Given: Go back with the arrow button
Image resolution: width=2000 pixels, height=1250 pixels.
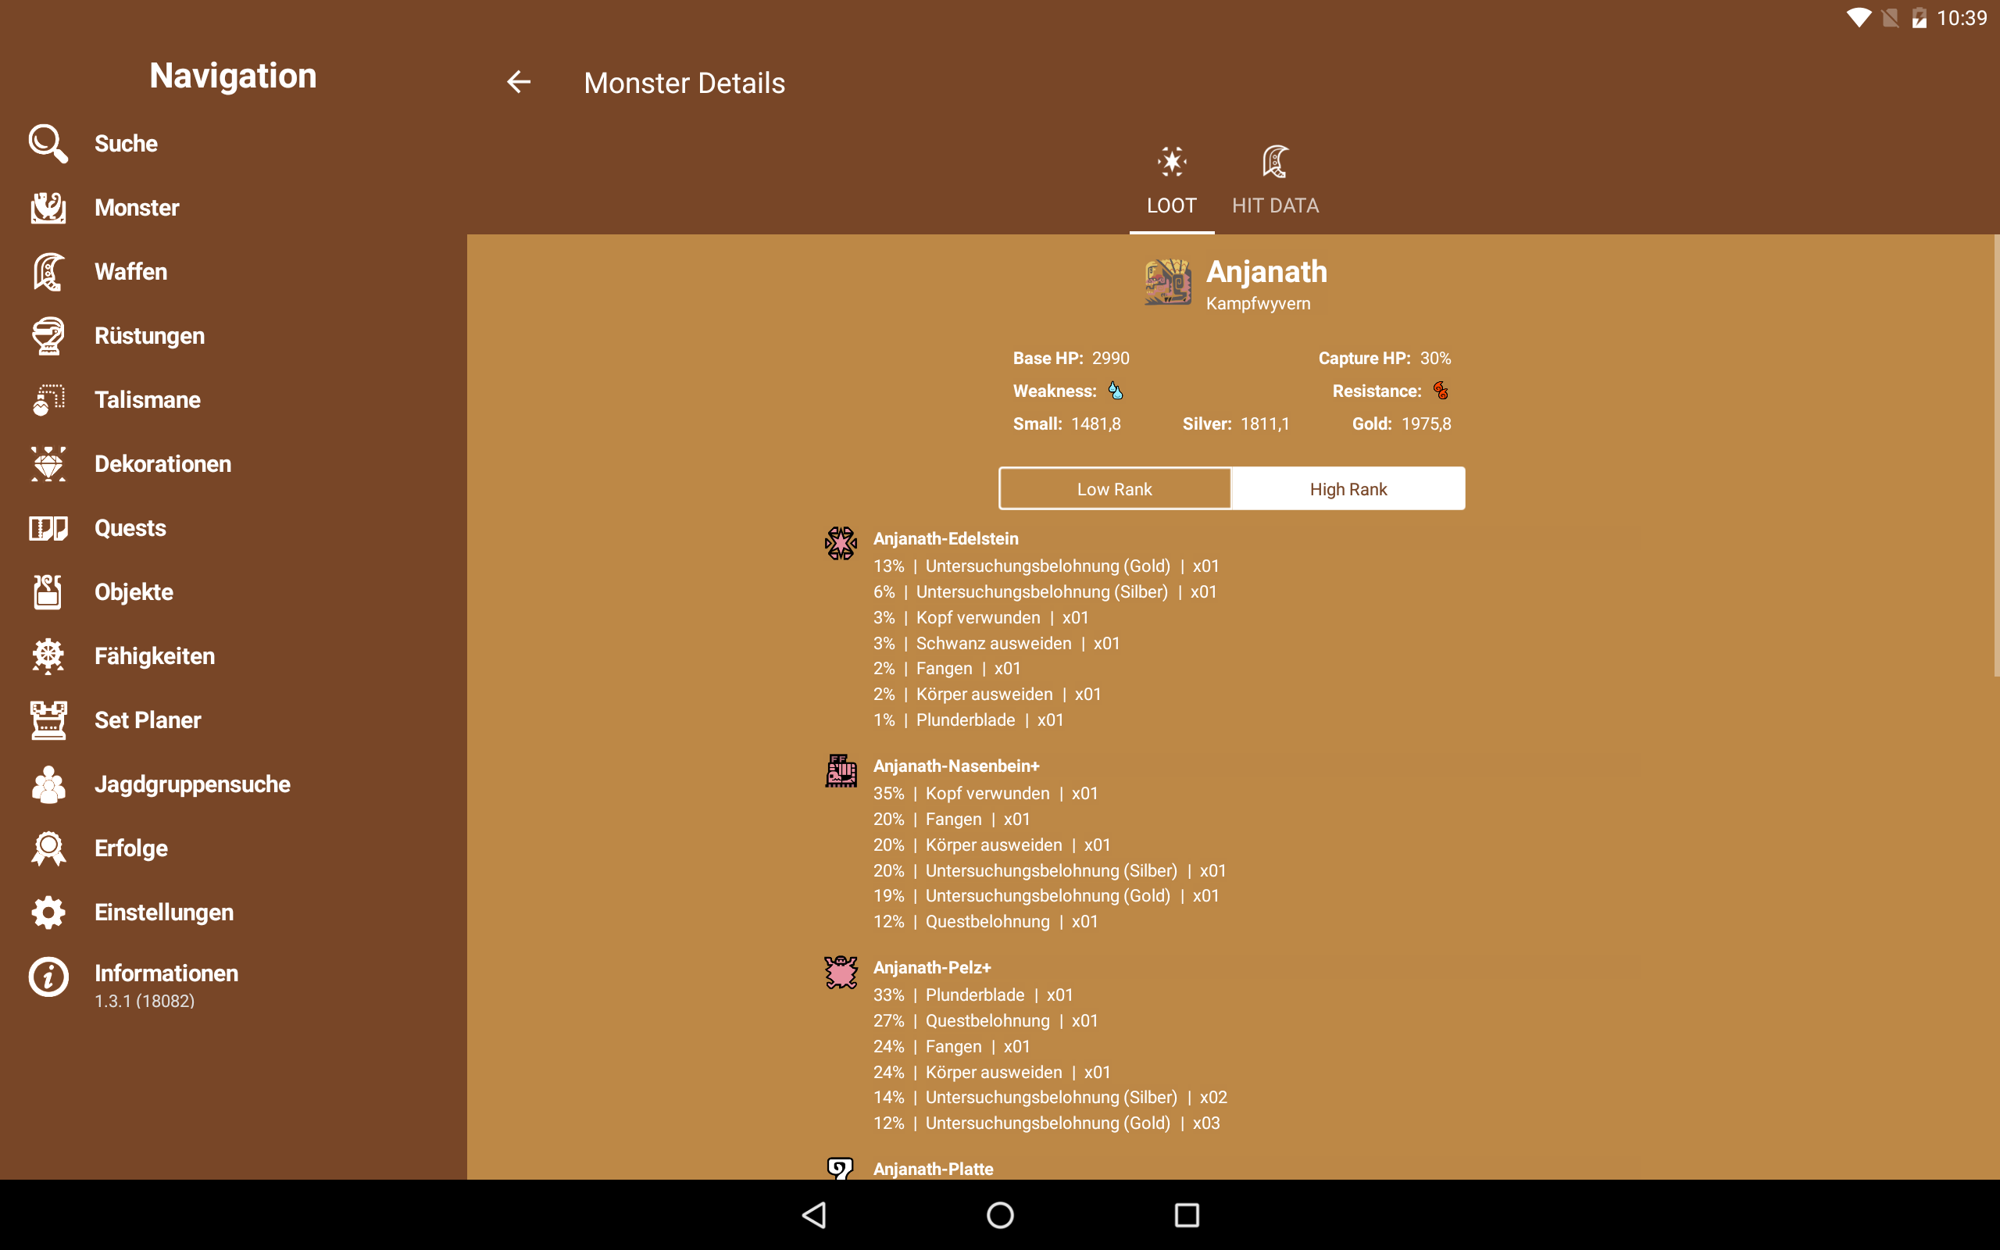Looking at the screenshot, I should pos(518,82).
